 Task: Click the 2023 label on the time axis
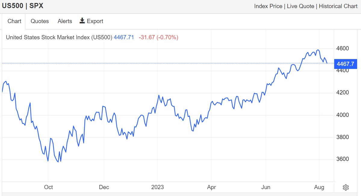pos(157,187)
